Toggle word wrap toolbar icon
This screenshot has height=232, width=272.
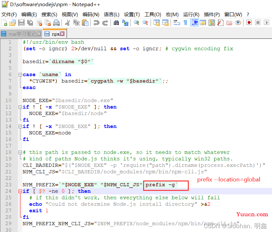coord(176,23)
